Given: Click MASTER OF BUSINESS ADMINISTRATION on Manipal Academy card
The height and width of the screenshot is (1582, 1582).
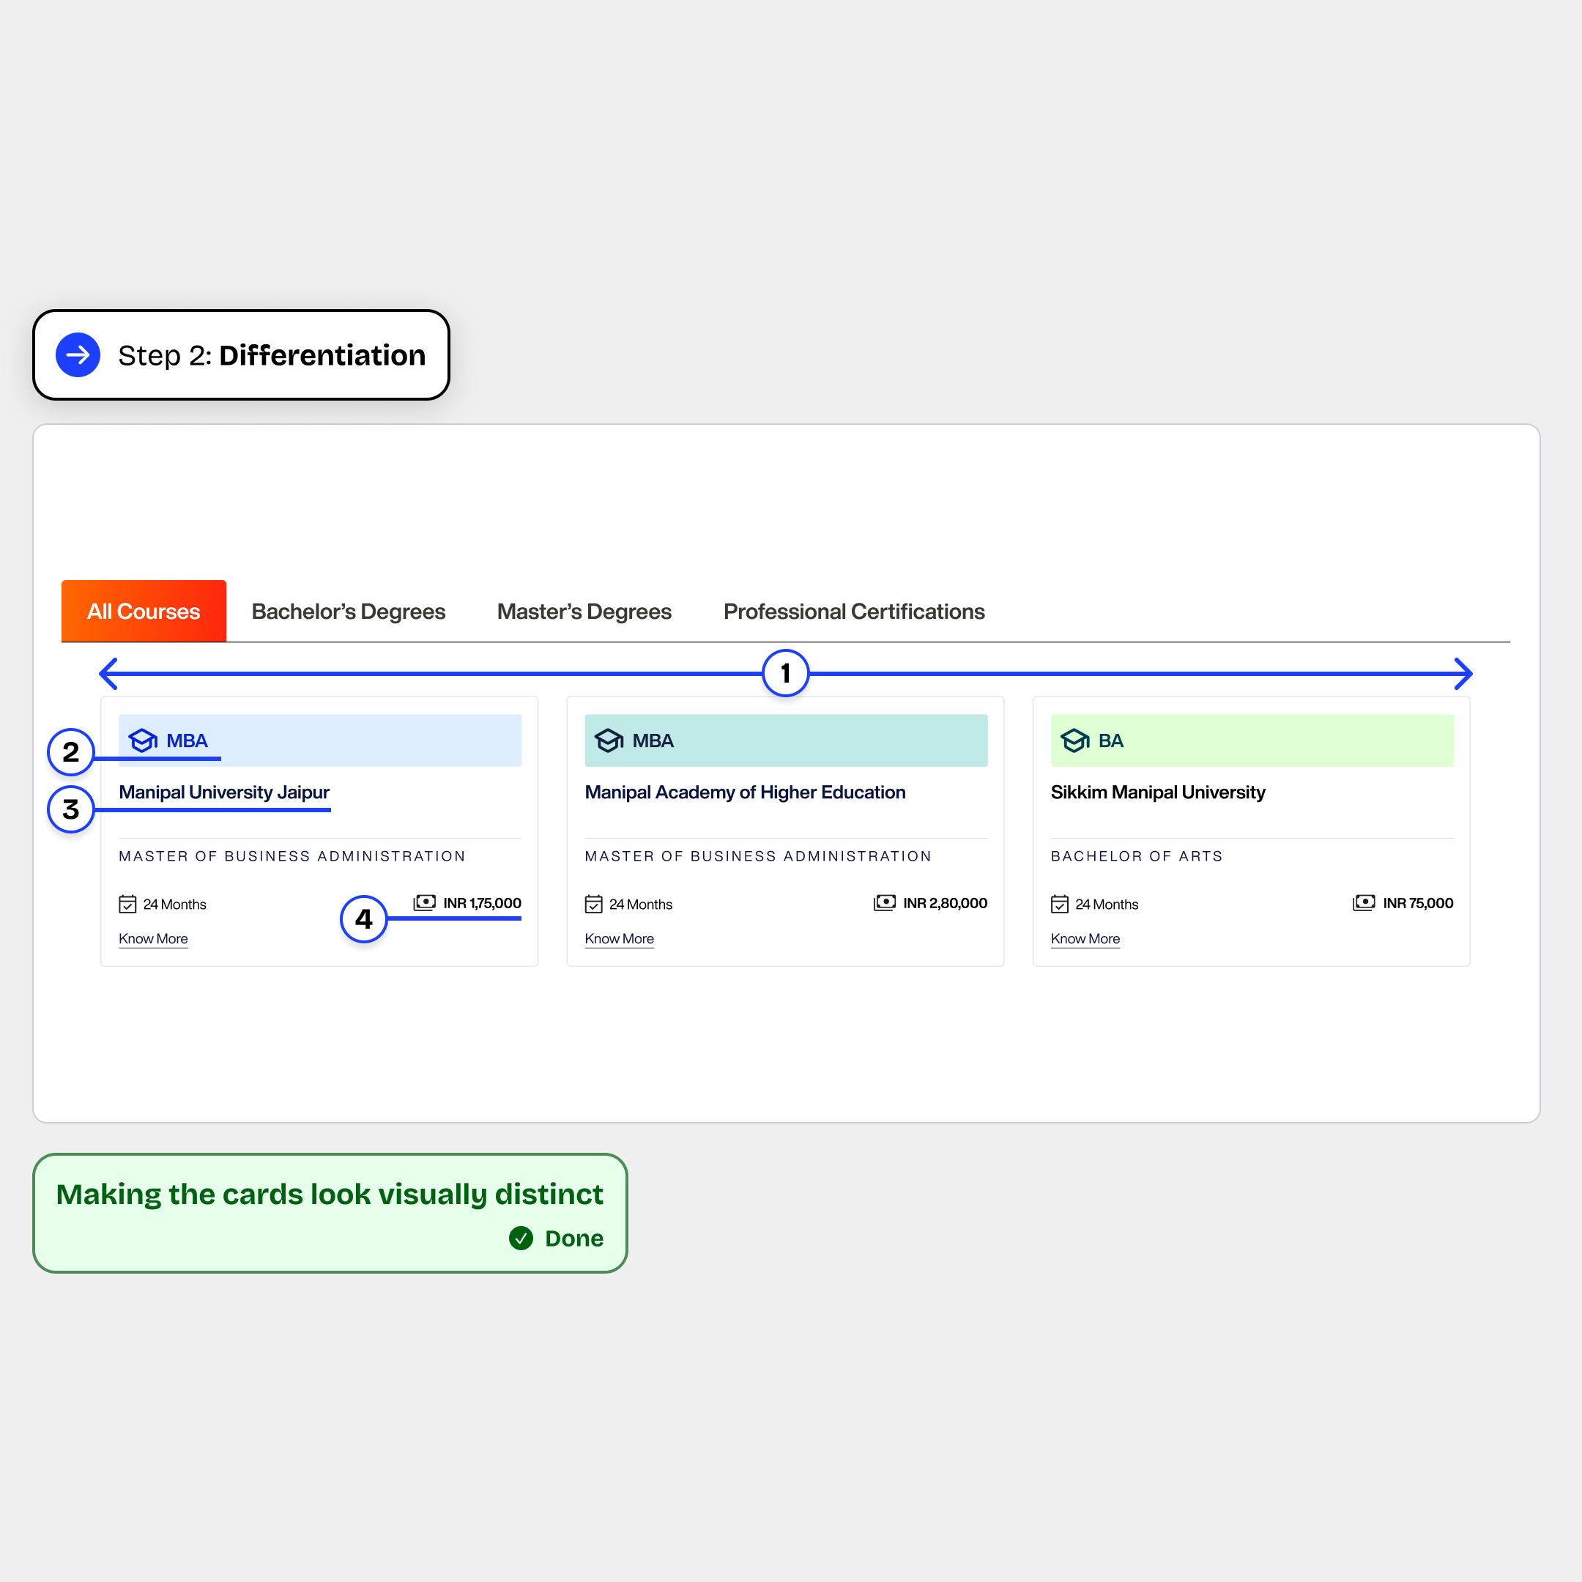Looking at the screenshot, I should pyautogui.click(x=758, y=855).
